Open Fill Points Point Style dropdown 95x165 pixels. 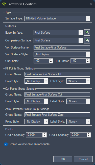point(46,81)
